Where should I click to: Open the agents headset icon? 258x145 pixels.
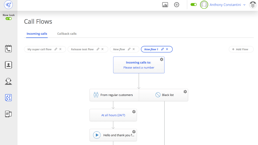pyautogui.click(x=8, y=81)
